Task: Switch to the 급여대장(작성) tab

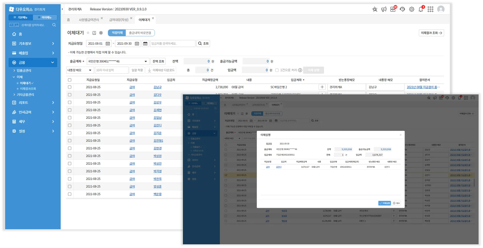Action: [x=119, y=20]
